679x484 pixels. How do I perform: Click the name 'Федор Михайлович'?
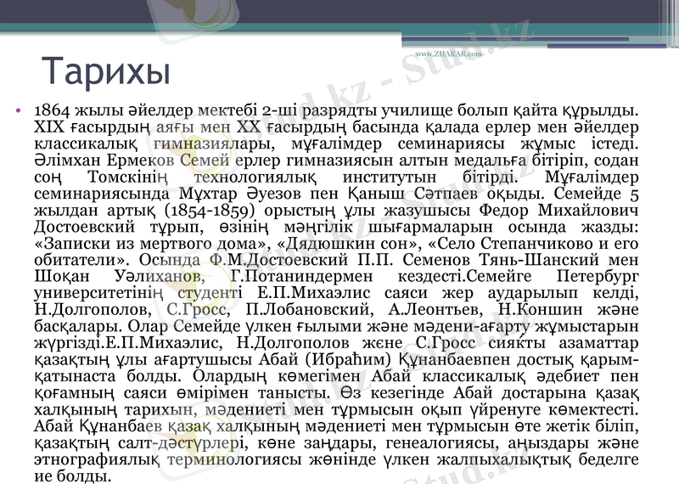pos(558,210)
